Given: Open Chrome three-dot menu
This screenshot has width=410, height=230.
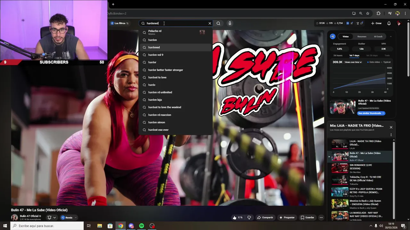Looking at the screenshot, I should tap(405, 13).
